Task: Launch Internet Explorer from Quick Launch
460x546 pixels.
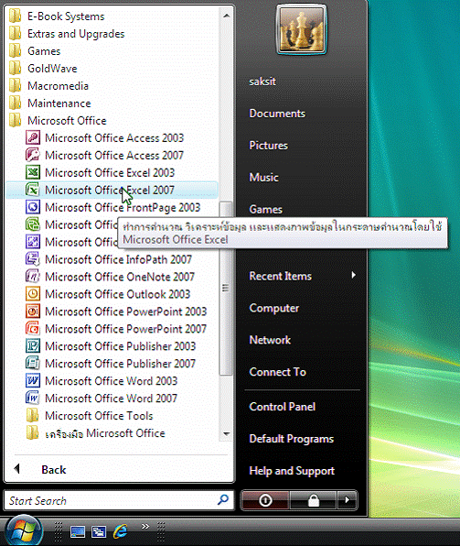Action: (121, 531)
